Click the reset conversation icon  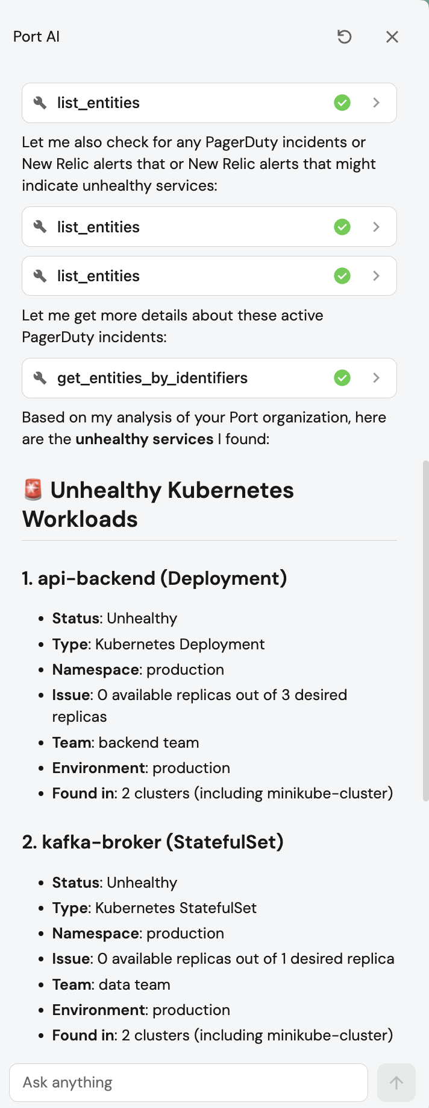pos(344,37)
